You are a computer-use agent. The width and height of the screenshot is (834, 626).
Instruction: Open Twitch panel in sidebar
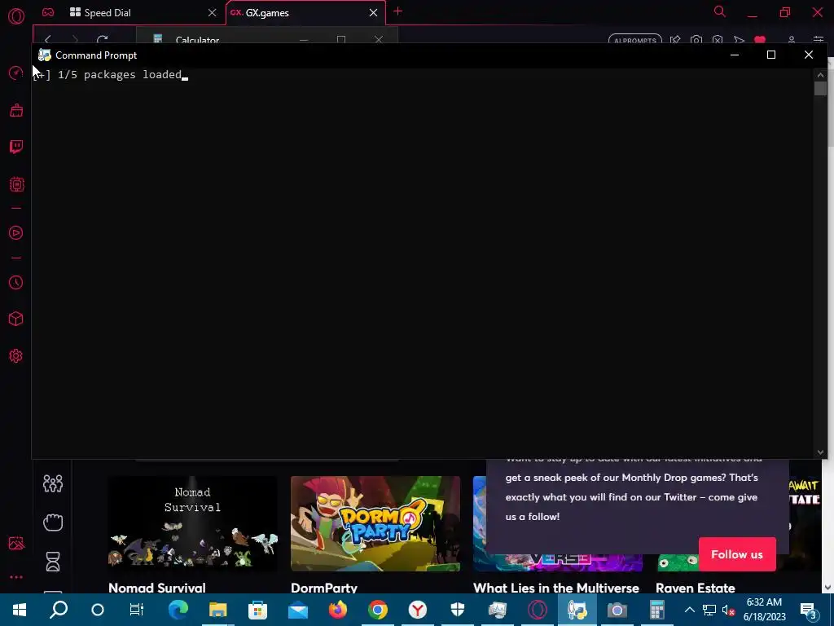pos(16,147)
